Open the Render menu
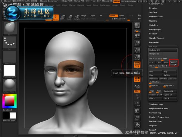 point(115,5)
